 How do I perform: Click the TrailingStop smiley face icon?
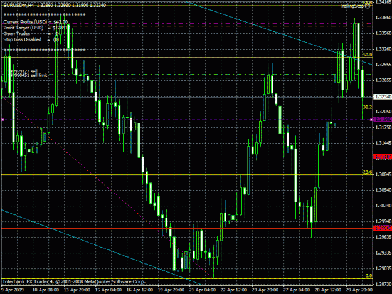pyautogui.click(x=368, y=6)
